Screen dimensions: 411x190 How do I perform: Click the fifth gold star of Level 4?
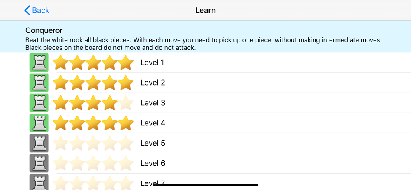tap(126, 123)
